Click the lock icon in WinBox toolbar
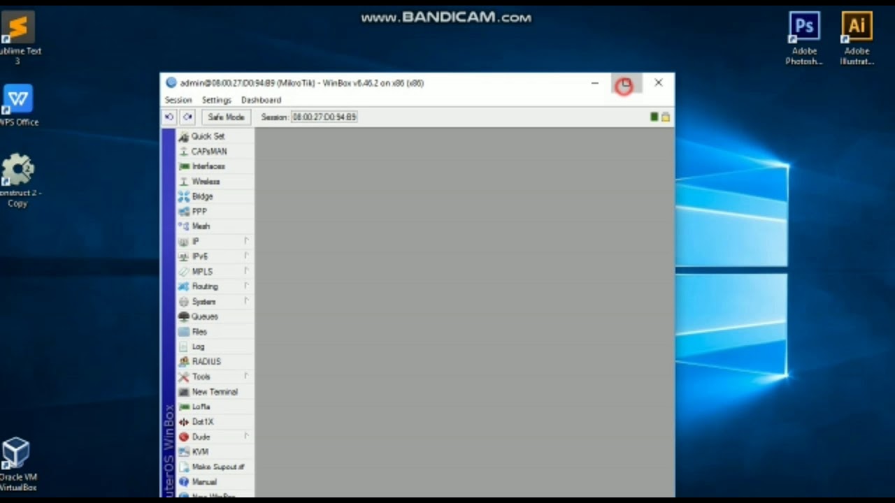 pyautogui.click(x=666, y=117)
